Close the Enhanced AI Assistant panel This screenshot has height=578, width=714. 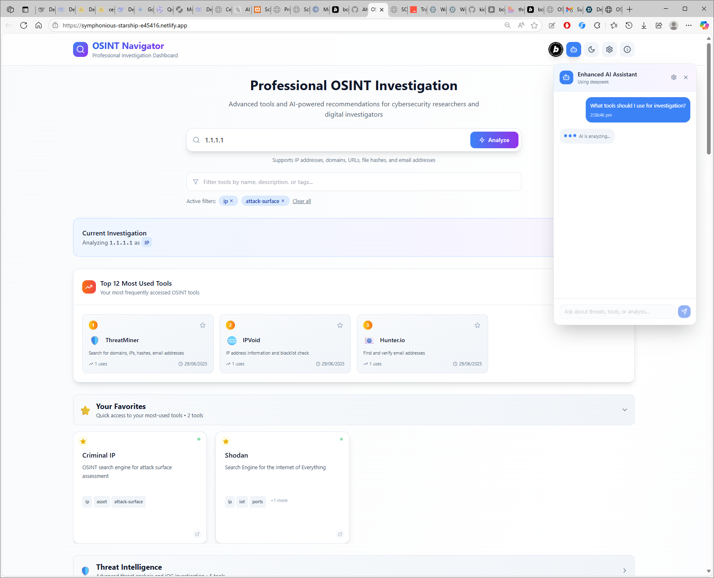pos(686,77)
